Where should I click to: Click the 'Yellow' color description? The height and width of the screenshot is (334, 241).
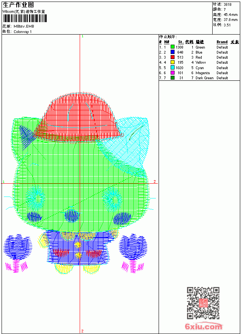(201, 63)
